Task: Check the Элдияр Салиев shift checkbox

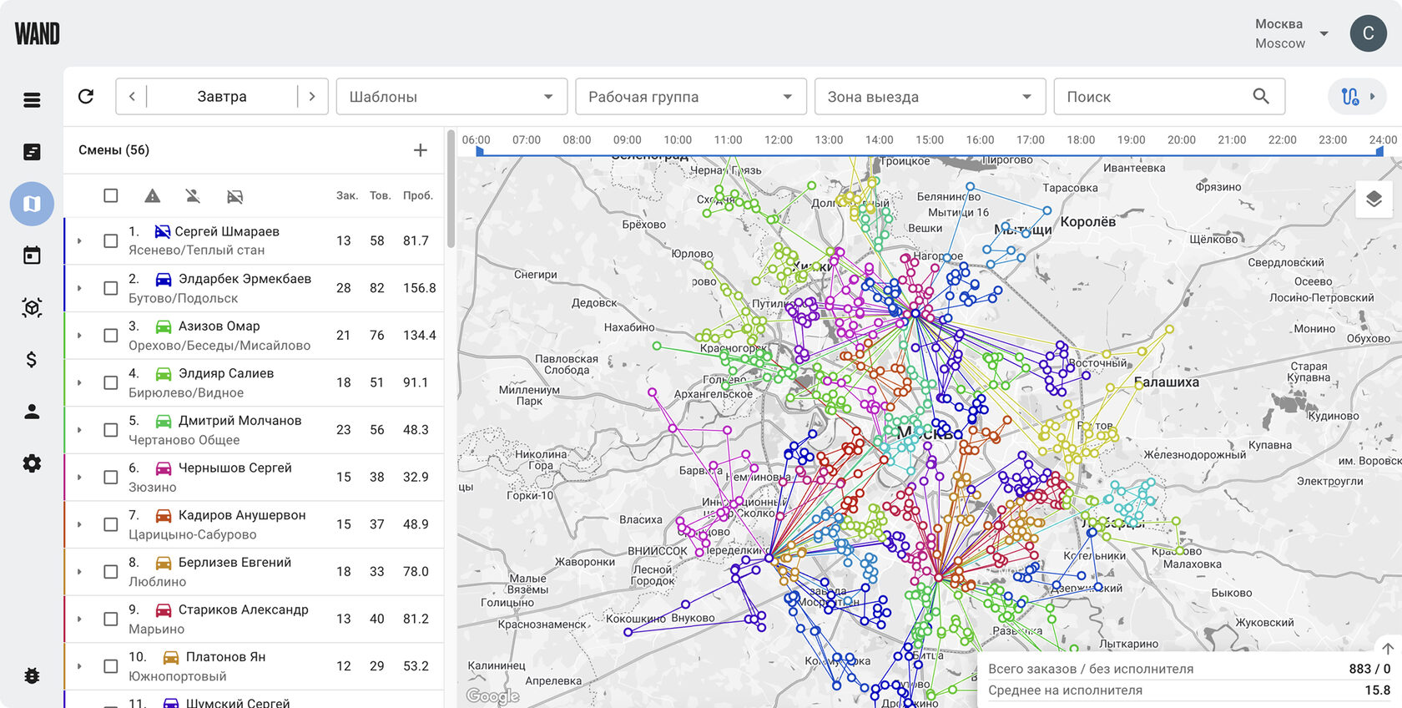Action: (110, 382)
